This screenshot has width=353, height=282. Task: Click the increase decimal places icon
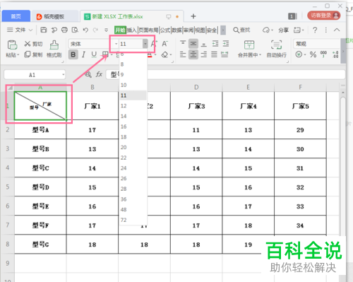pos(335,54)
